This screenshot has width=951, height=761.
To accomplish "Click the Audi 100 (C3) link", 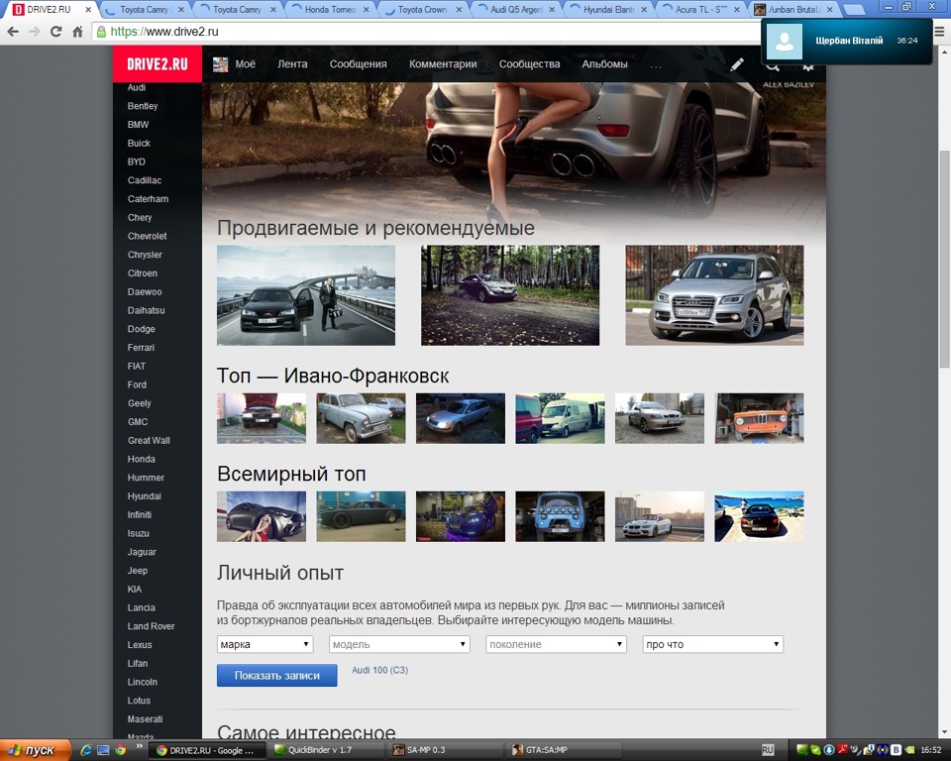I will coord(379,670).
